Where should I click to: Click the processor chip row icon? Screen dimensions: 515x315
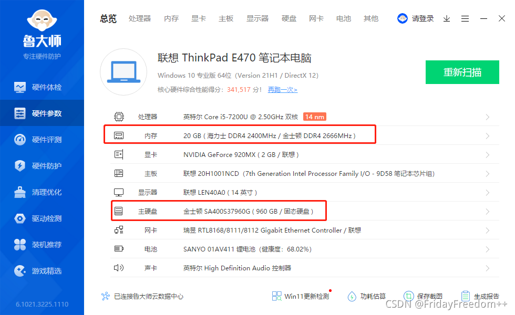coord(119,117)
